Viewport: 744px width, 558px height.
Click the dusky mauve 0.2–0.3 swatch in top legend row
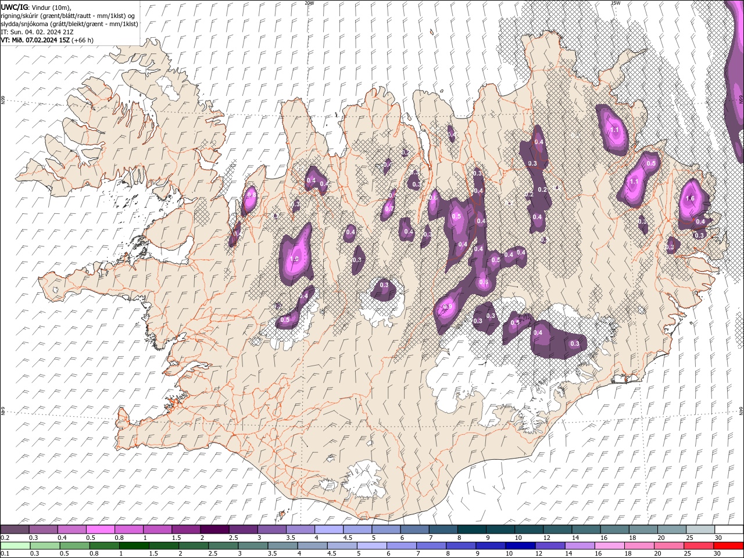(15, 530)
